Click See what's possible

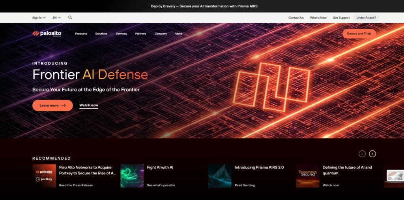[x=161, y=185]
